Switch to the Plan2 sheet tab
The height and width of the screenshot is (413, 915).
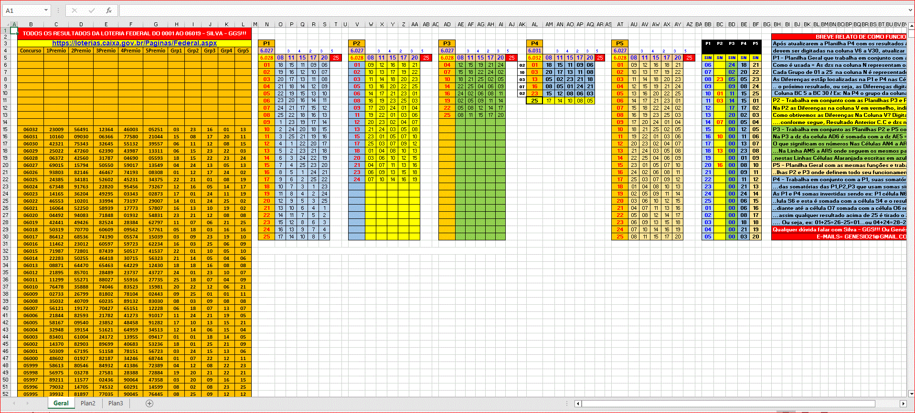88,403
